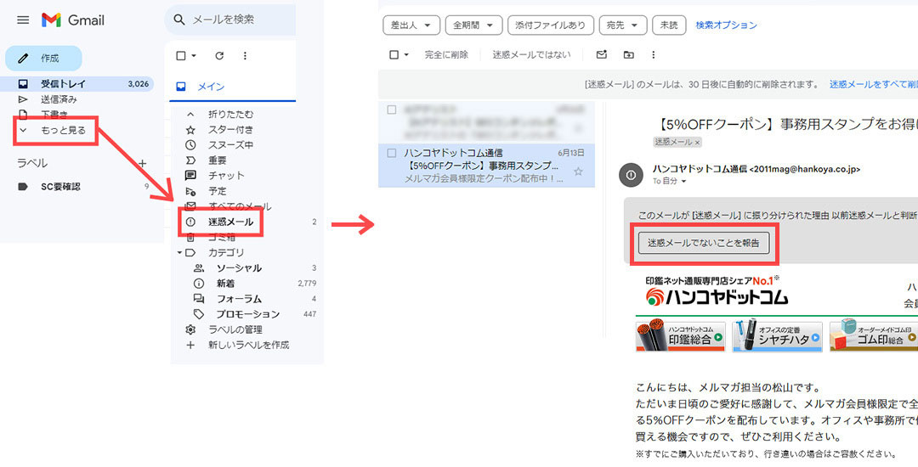Image resolution: width=918 pixels, height=467 pixels.
Task: Check the ハンコヤドットコム通信 email checkbox
Action: tap(392, 153)
